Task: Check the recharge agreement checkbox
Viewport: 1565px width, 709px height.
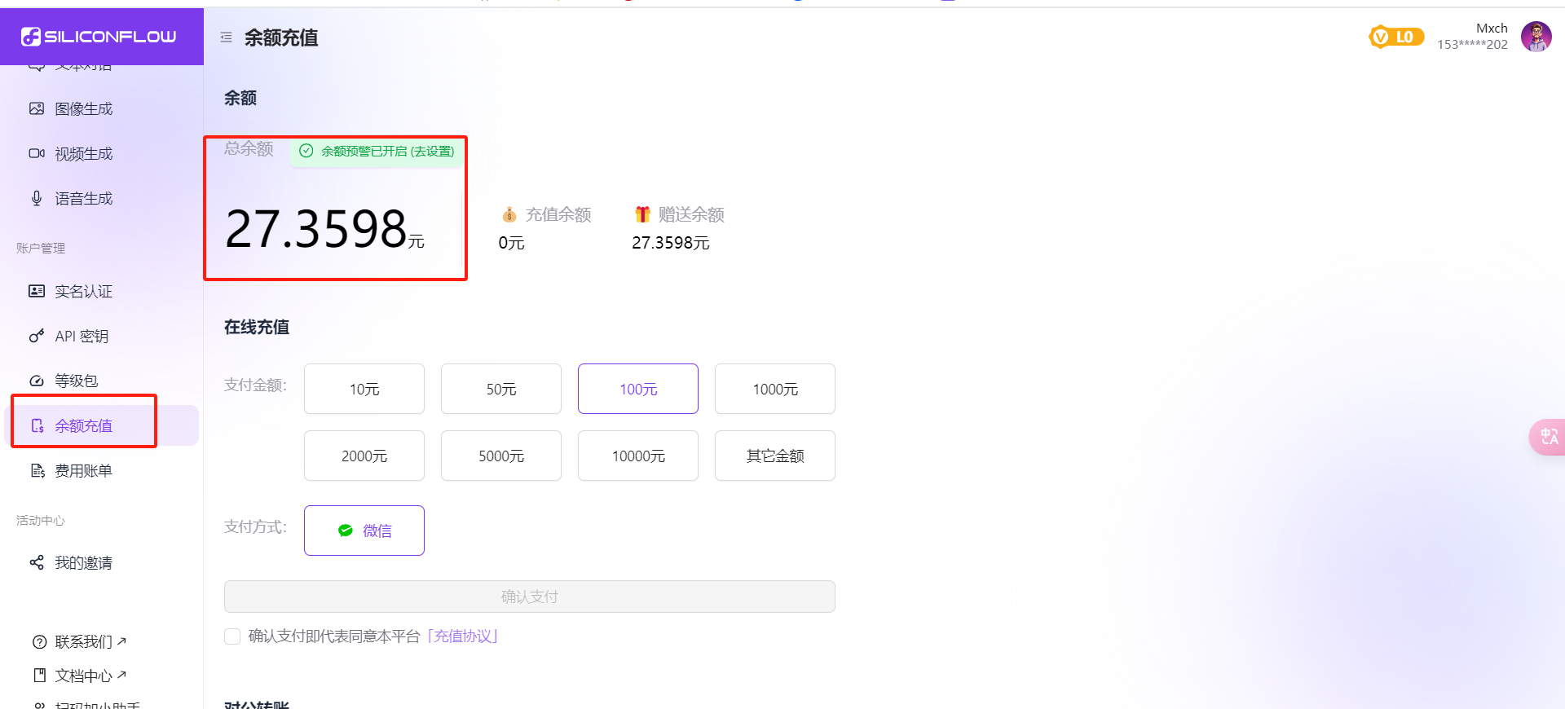Action: [x=232, y=636]
